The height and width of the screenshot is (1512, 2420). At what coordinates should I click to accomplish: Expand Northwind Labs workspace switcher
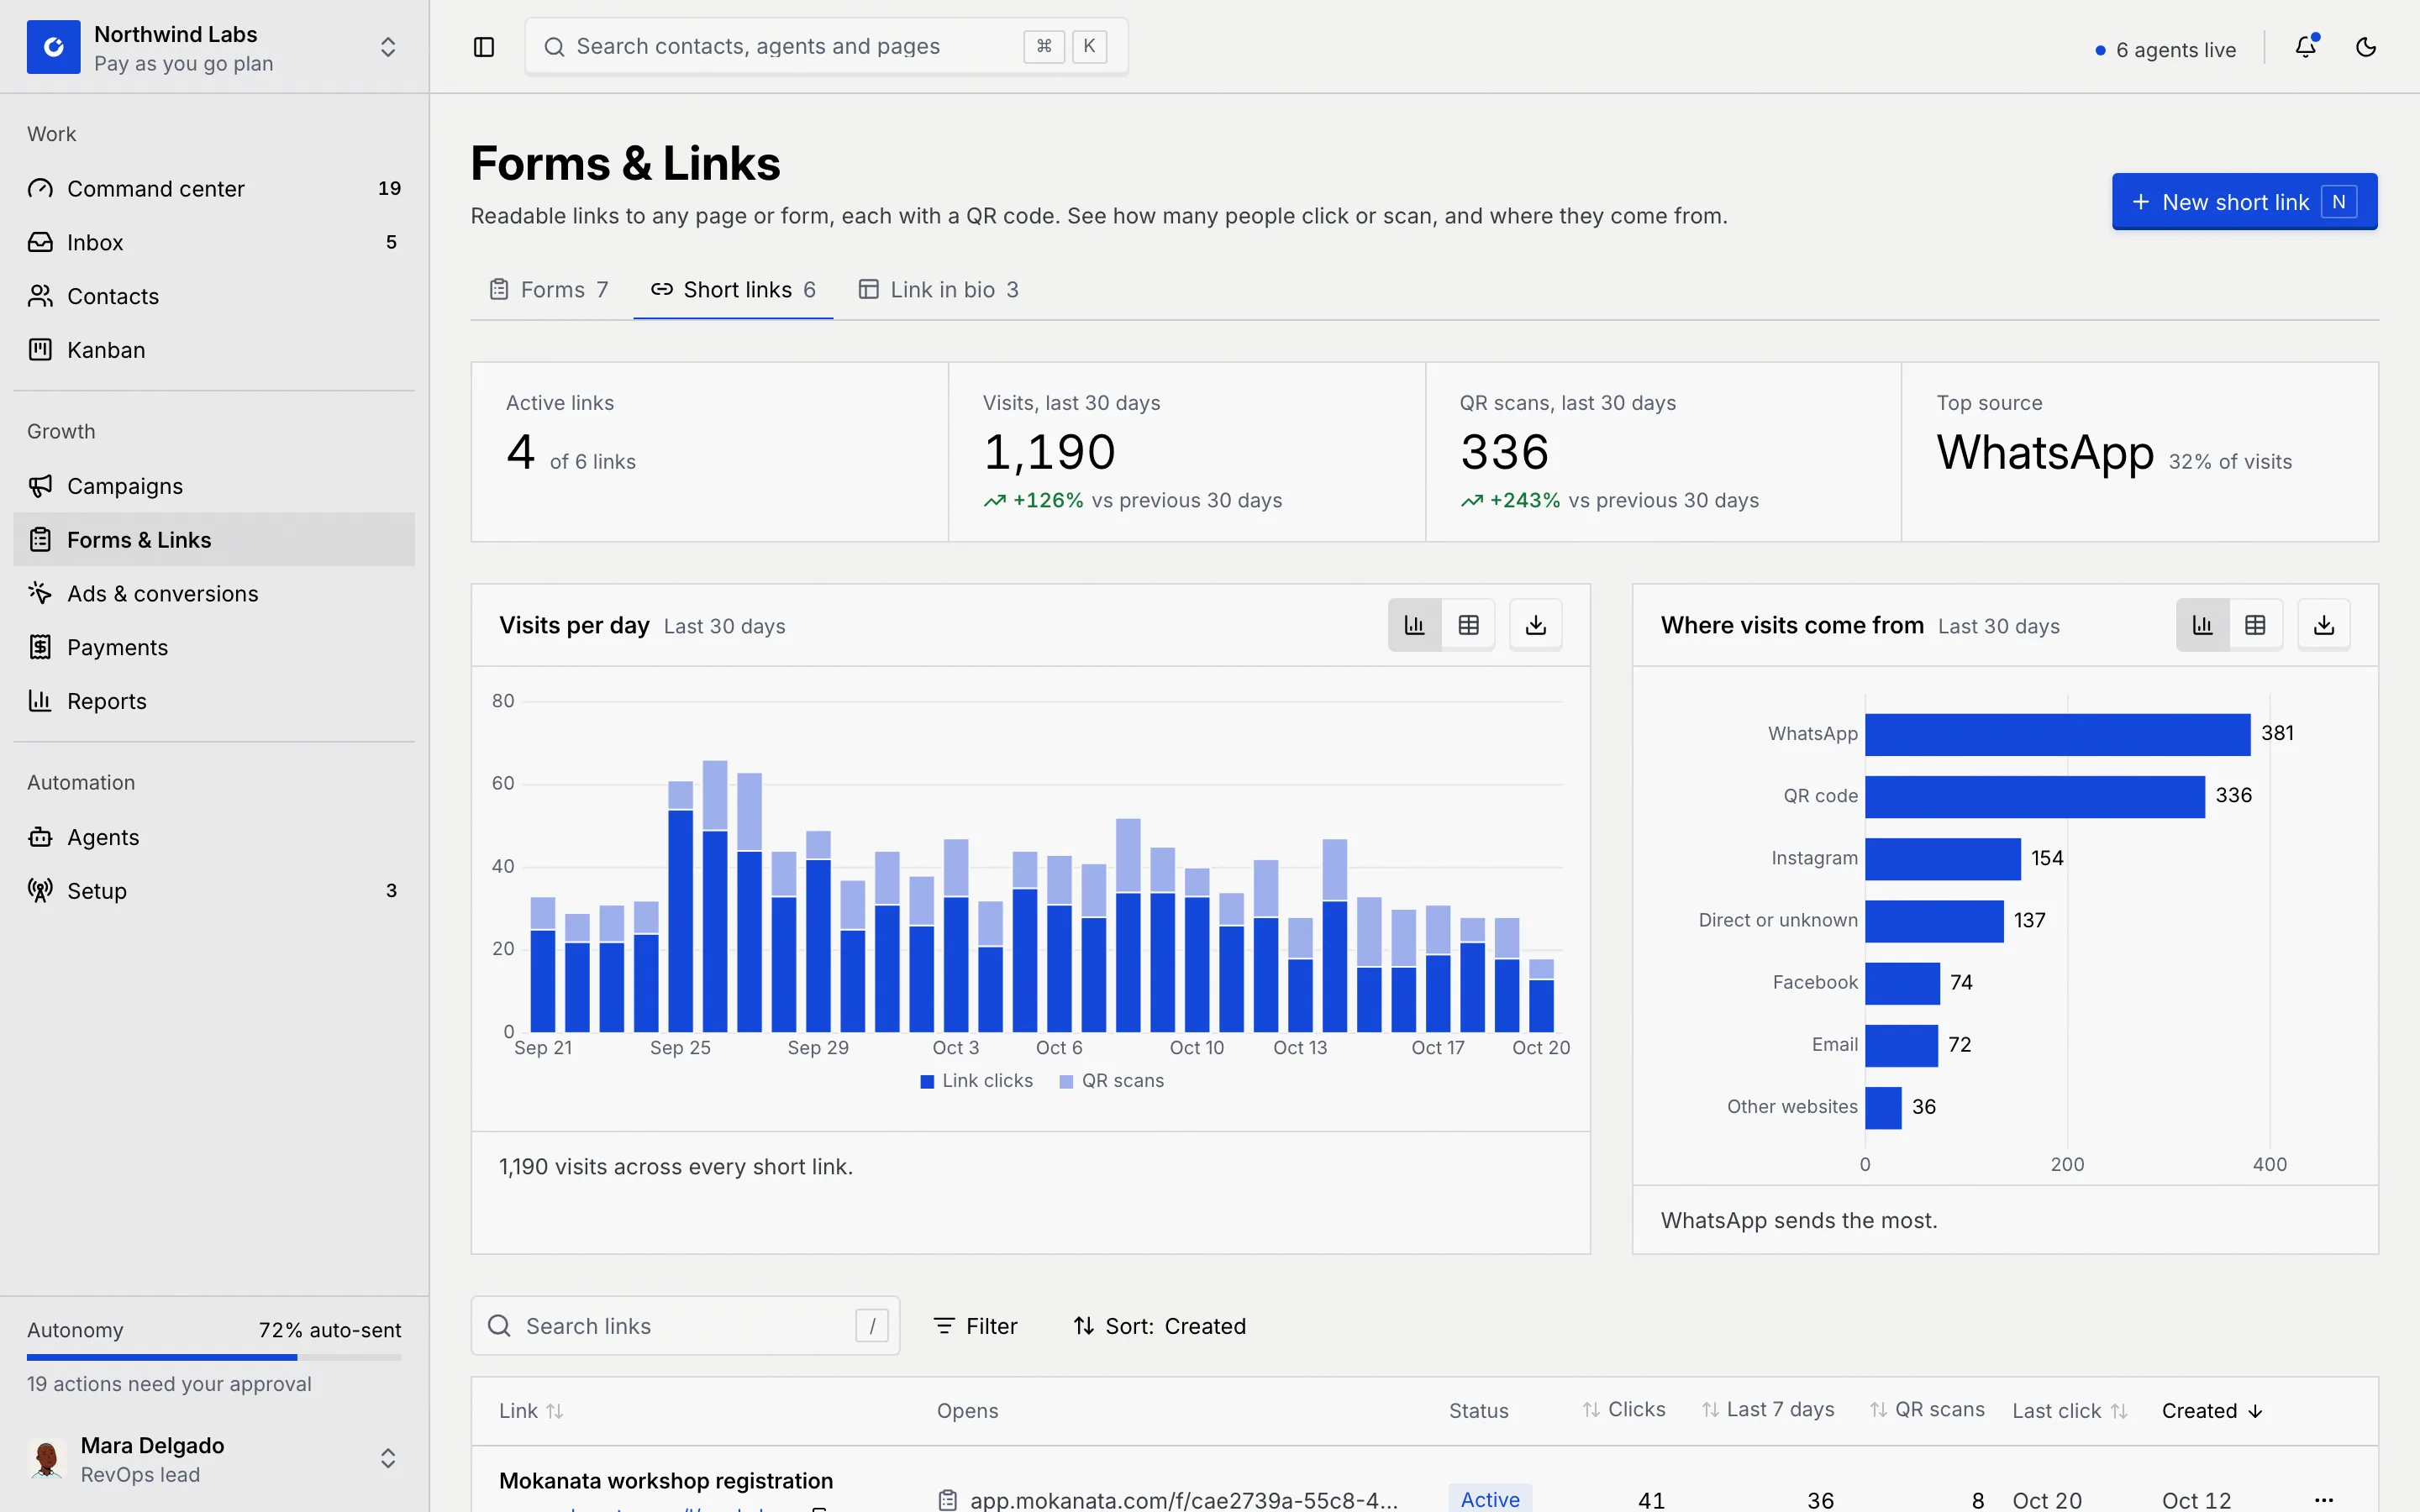[388, 47]
